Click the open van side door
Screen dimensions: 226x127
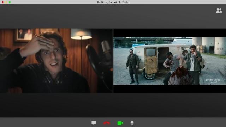[x=151, y=61]
